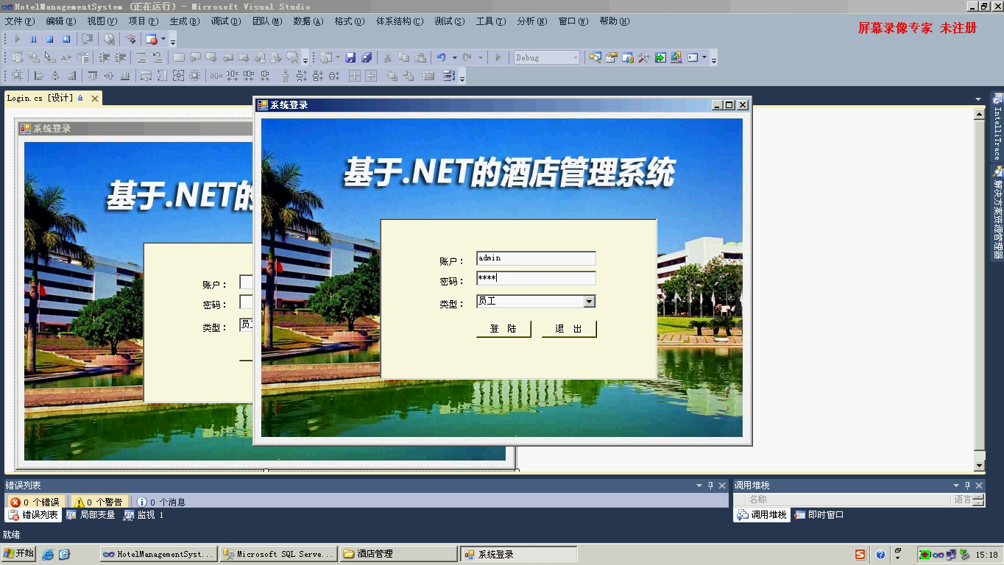The image size is (1004, 565).
Task: Click the Undo arrow icon
Action: coord(441,57)
